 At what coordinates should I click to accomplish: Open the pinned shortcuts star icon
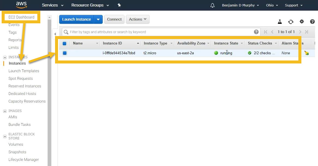119,5
